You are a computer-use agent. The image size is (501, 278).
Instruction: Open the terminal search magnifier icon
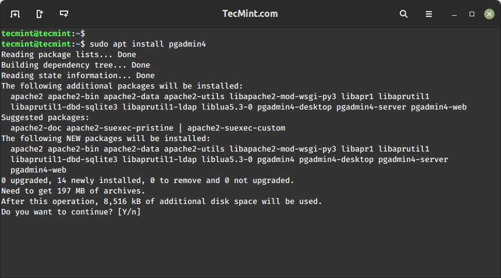[x=404, y=13]
